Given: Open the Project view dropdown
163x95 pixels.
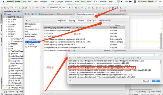Looking at the screenshot, I should coord(14,14).
